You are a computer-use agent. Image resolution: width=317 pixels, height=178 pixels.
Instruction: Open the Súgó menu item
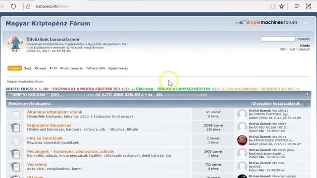click(28, 68)
